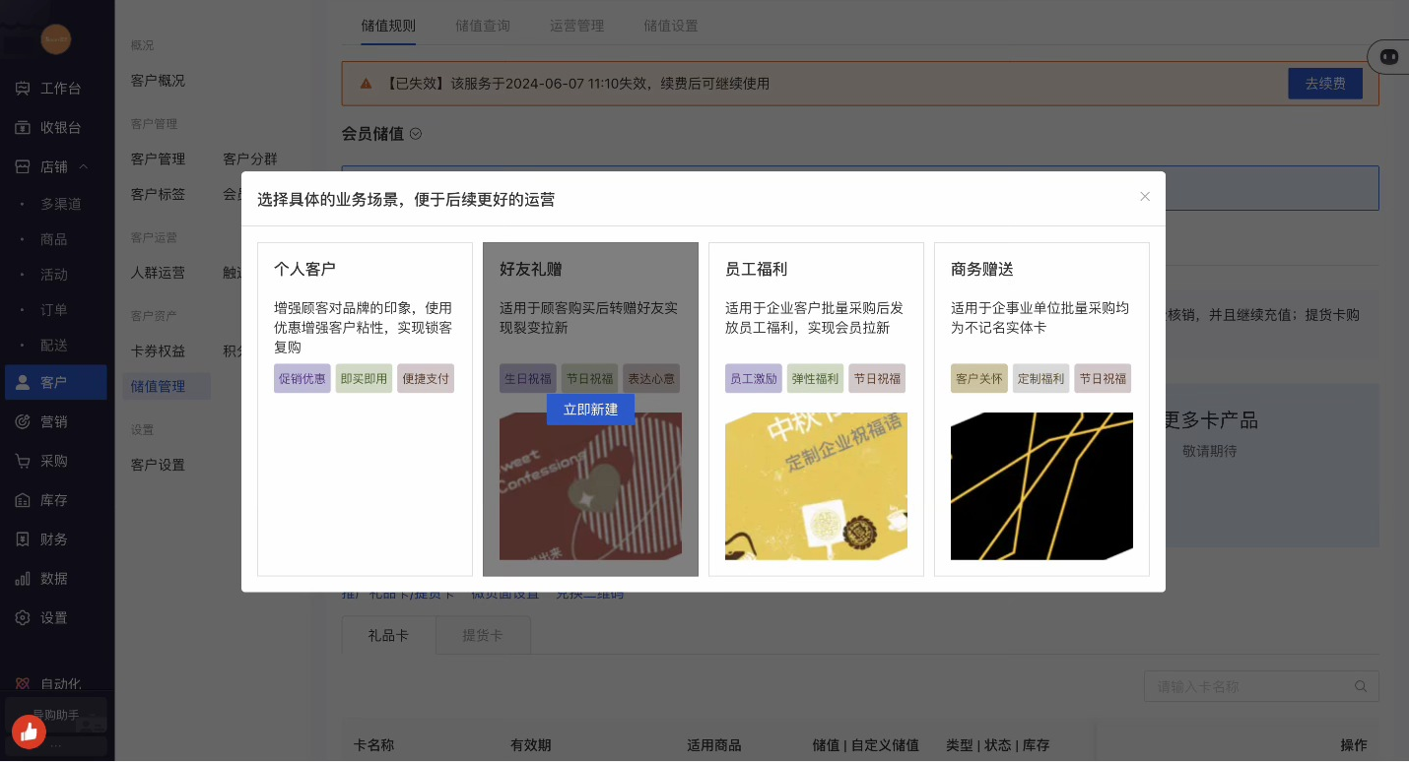
Task: Click the 员工激励 tag
Action: tap(754, 378)
